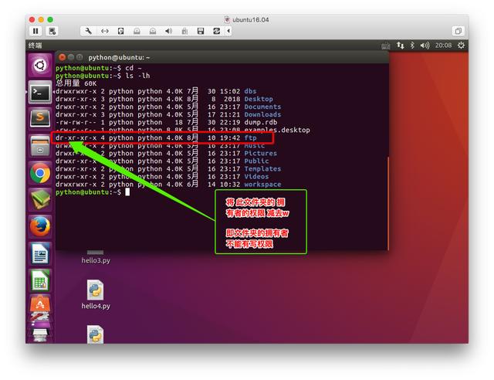Open LibreOffice Writer launcher icon
494x380 pixels.
[x=40, y=253]
